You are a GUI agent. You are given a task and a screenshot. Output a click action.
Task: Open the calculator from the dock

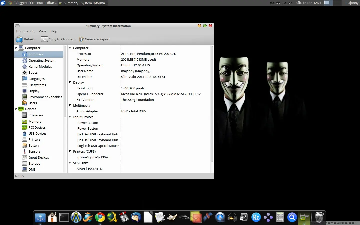coord(280,217)
